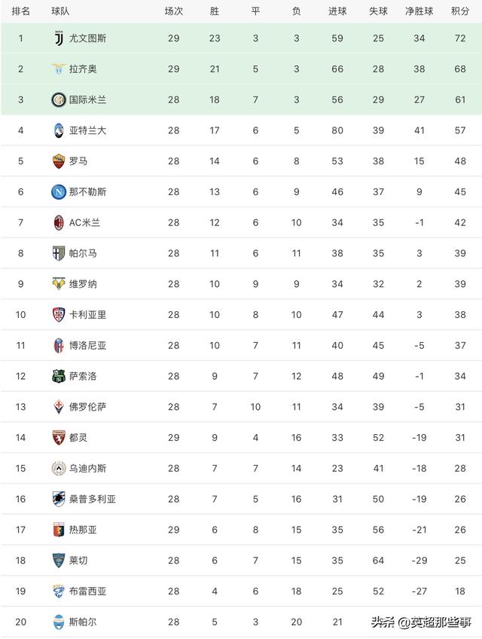Screen dimensions: 482x639
Task: Click the Genoa club badge
Action: coord(59,530)
